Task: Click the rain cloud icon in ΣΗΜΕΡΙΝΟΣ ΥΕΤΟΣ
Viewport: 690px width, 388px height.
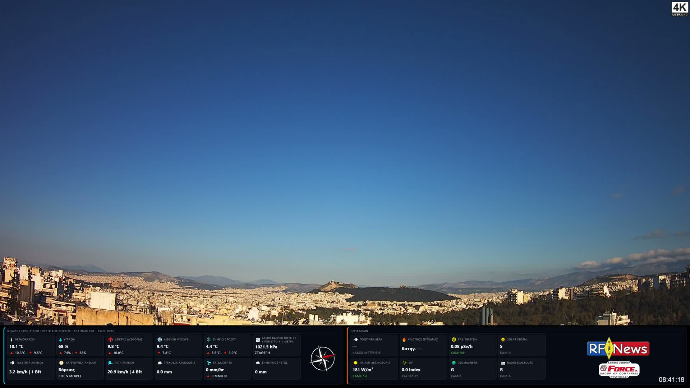Action: (258, 363)
